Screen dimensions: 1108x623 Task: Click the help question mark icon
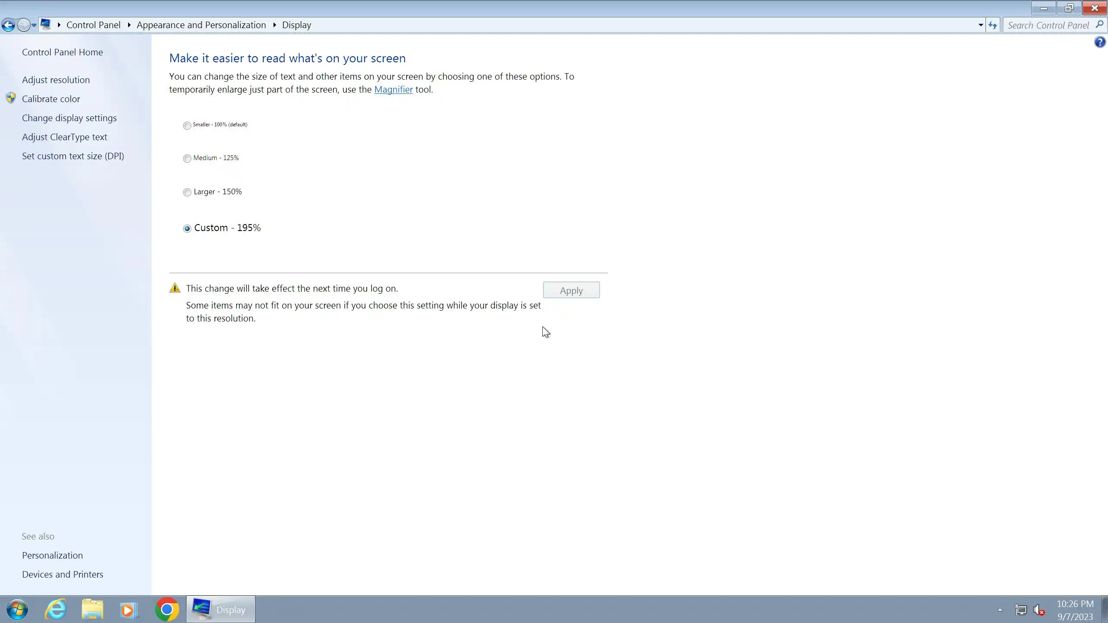[1099, 42]
